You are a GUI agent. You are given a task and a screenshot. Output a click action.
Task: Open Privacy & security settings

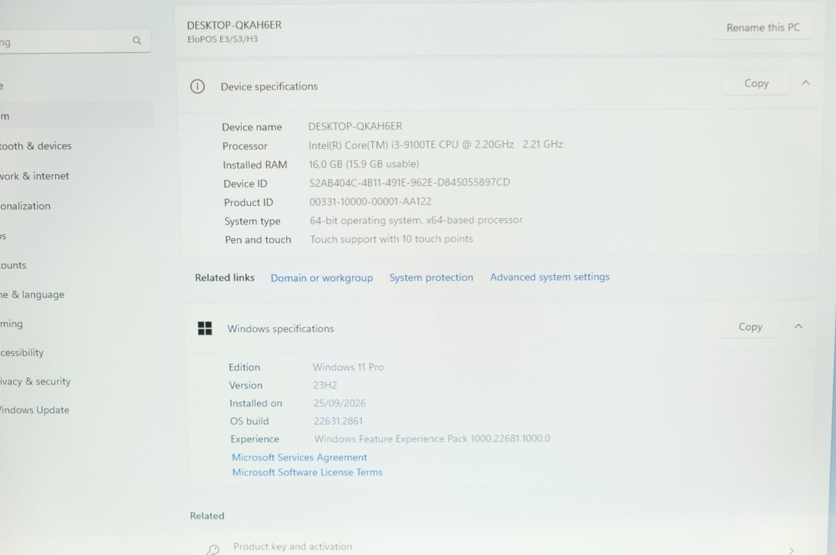[x=36, y=382]
